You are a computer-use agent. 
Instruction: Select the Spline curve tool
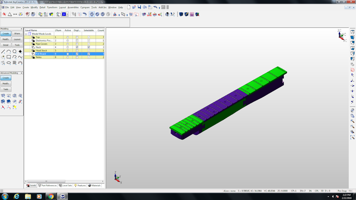20,57
